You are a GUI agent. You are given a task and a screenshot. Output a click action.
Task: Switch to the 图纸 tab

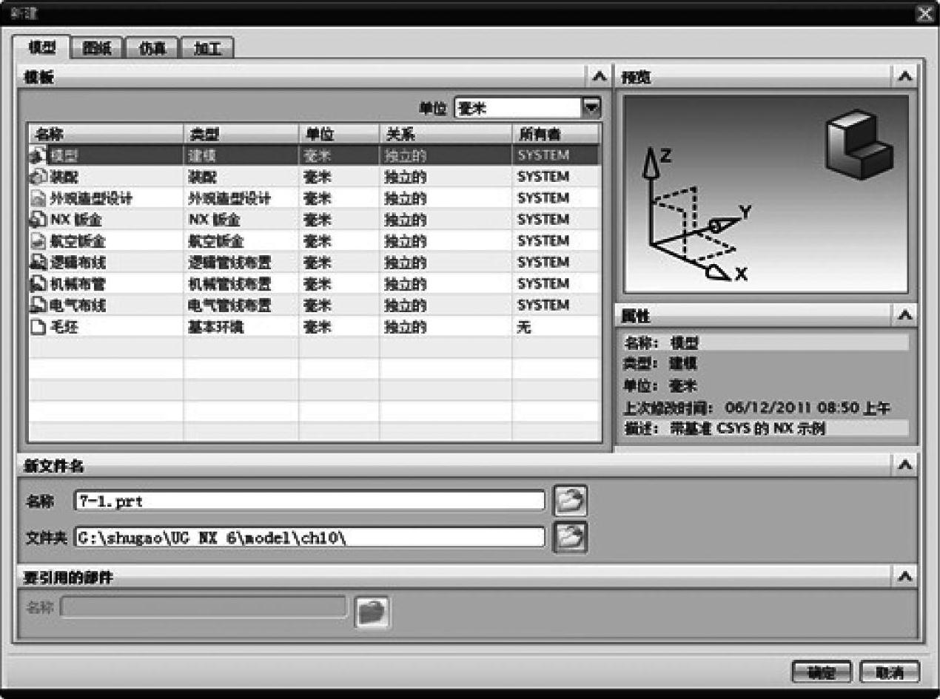[x=96, y=49]
